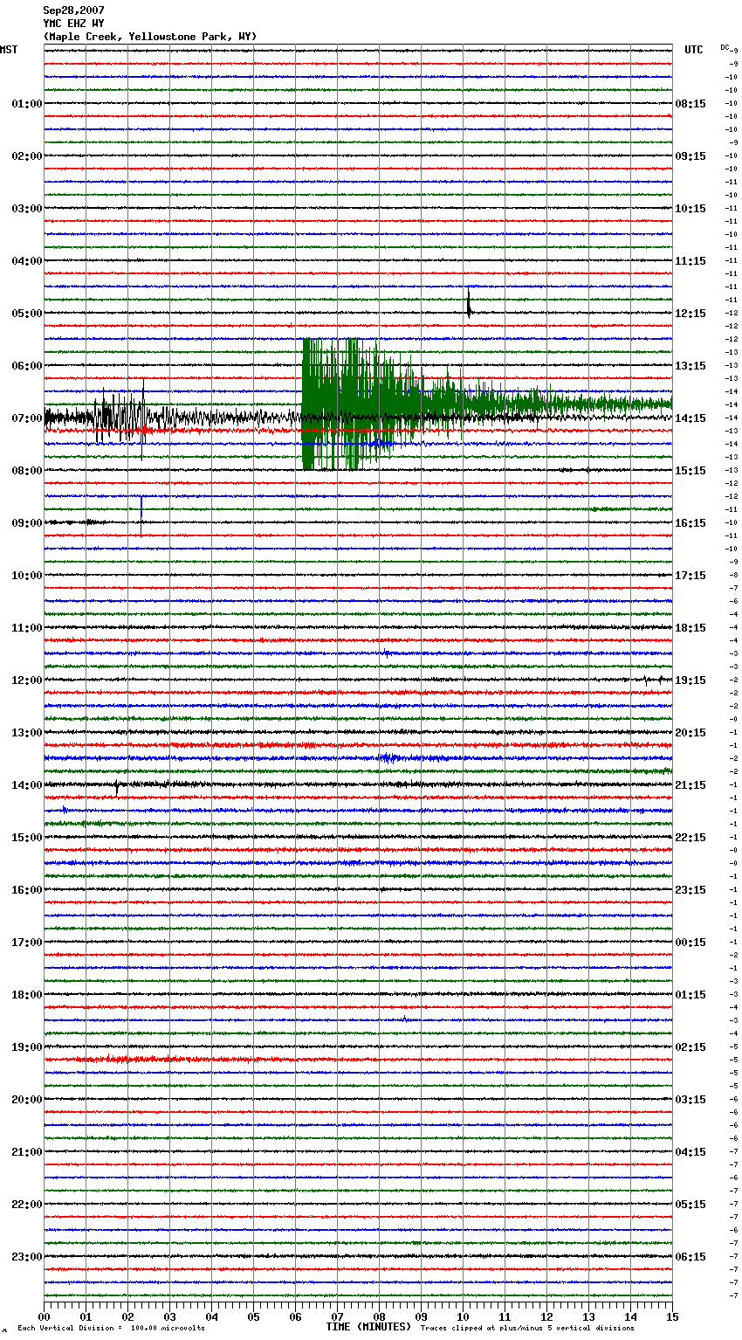Image resolution: width=742 pixels, height=1340 pixels.
Task: Click the "Traces clipped at plus/minus 5 vertical divisions" note
Action: click(527, 1329)
